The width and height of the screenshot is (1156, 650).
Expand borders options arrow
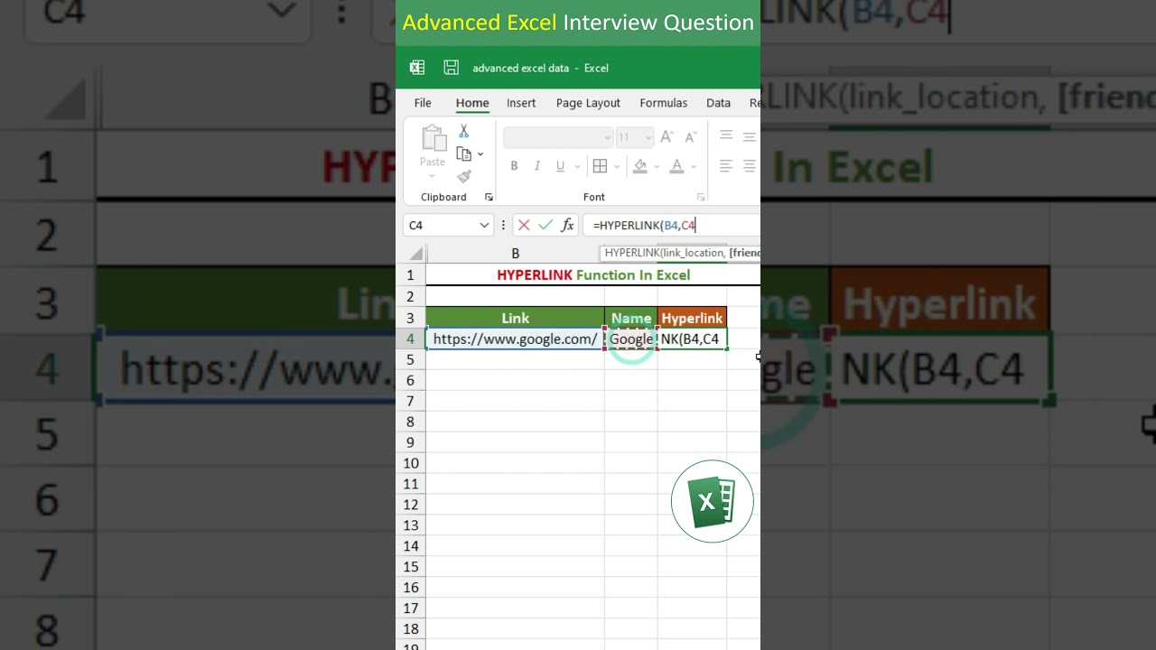[617, 166]
